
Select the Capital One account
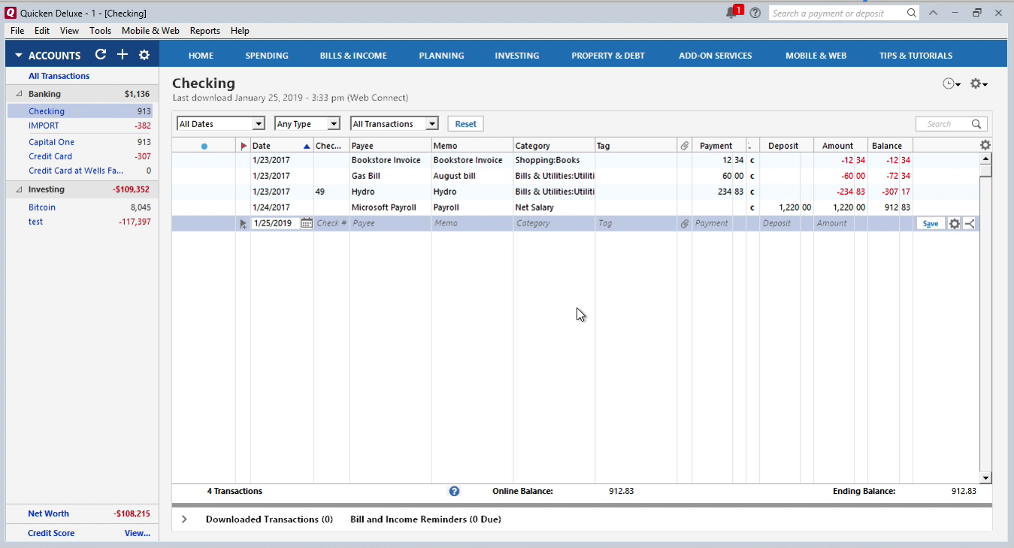pos(51,142)
